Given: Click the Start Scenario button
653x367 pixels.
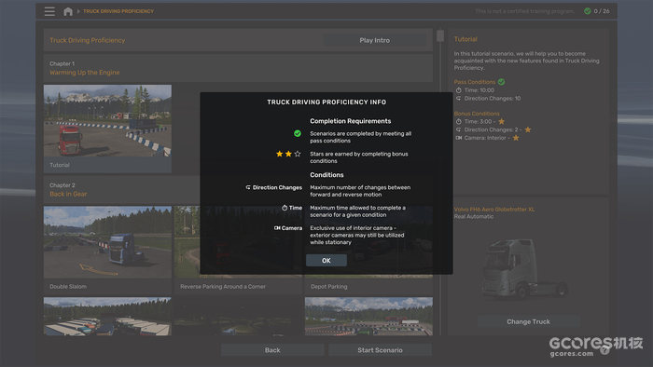Looking at the screenshot, I should (x=380, y=350).
